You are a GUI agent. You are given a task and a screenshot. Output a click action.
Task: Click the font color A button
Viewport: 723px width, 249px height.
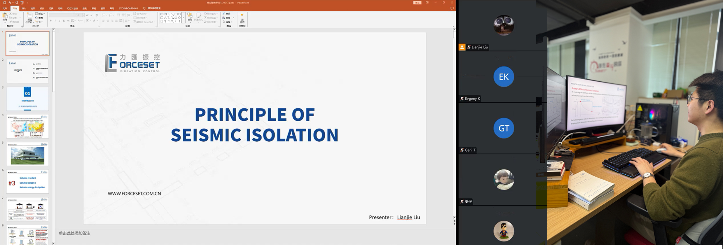[x=94, y=21]
